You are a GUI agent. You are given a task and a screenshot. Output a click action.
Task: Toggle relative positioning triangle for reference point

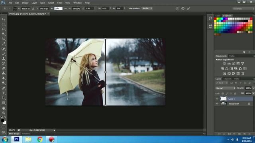(33, 8)
